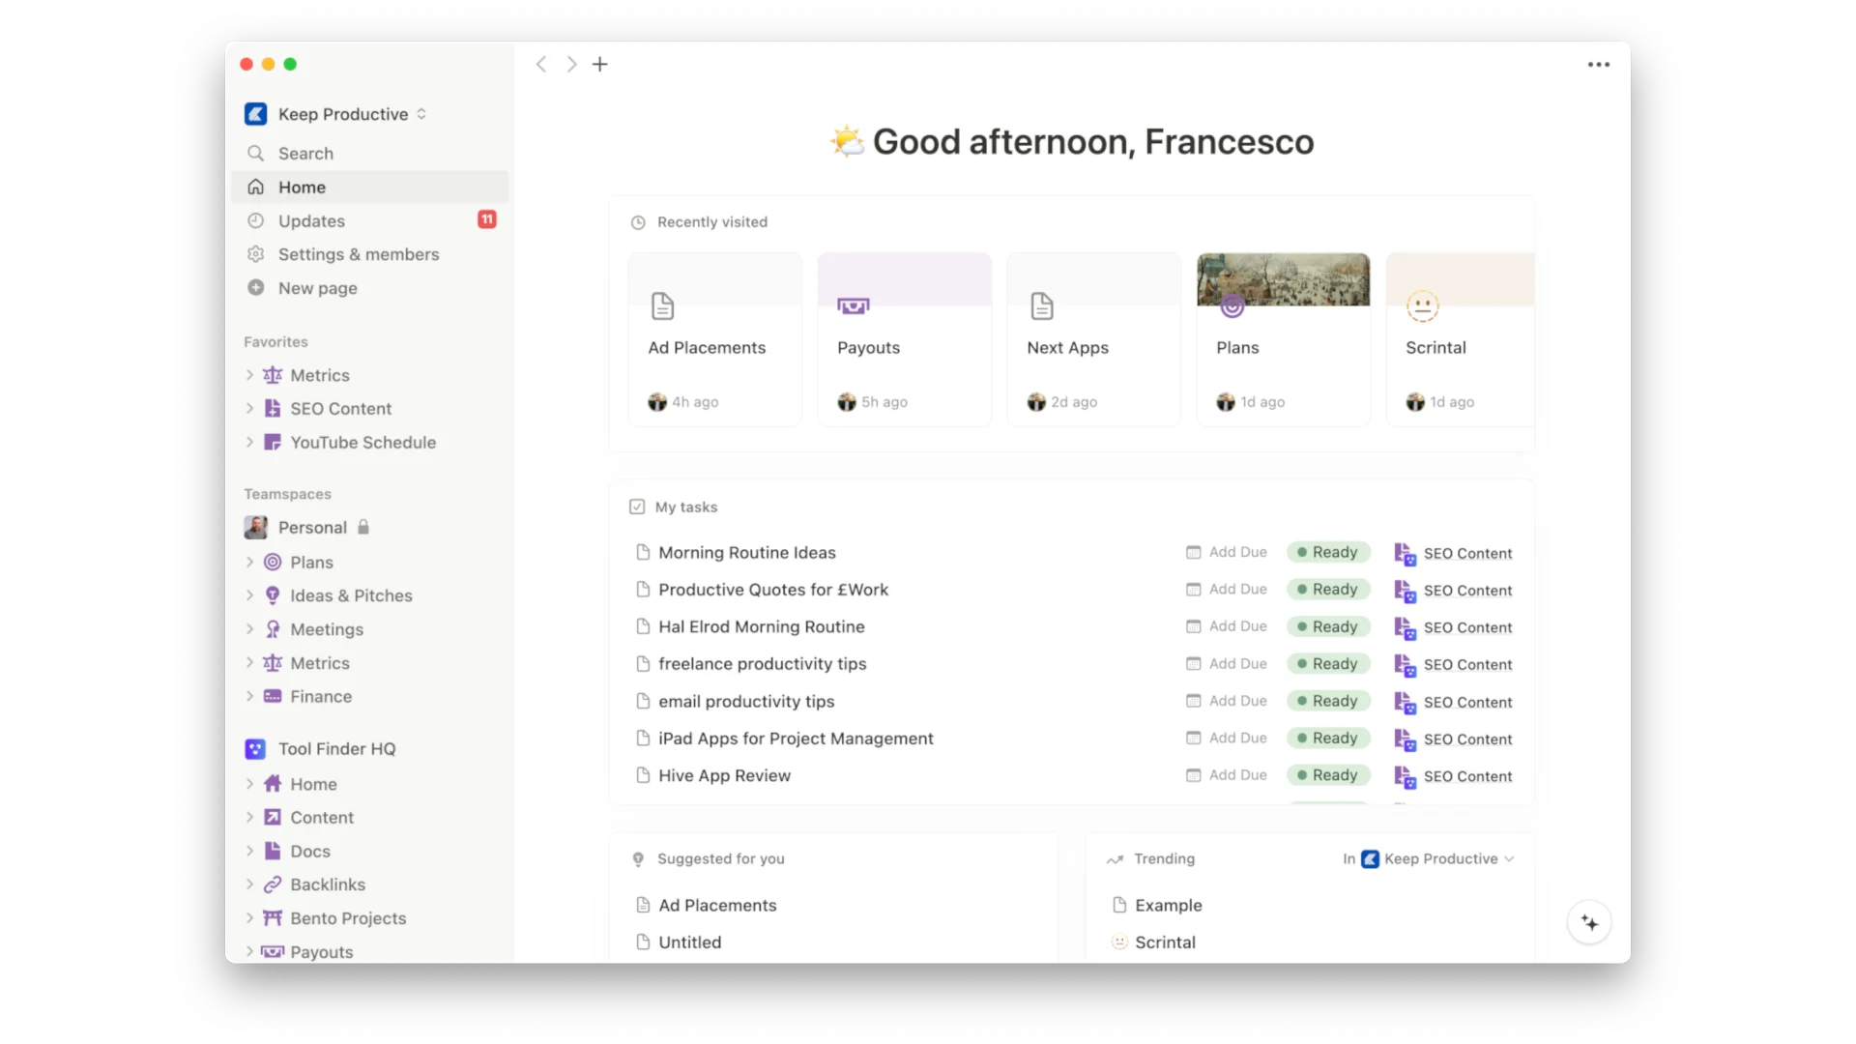Open YouTube Schedule under Favorites
Viewport: 1856px width, 1044px height.
pyautogui.click(x=362, y=442)
